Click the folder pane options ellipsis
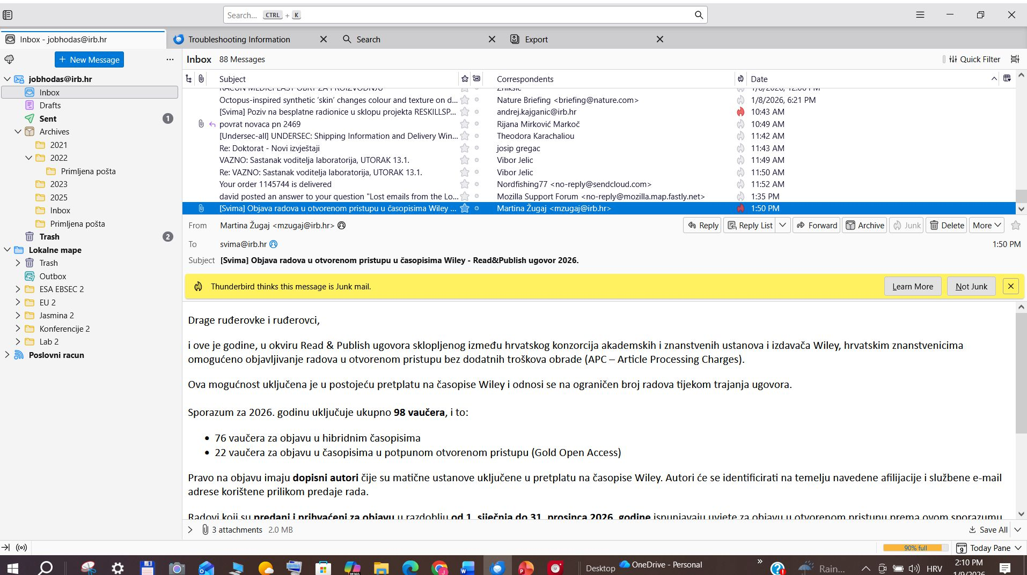The height and width of the screenshot is (575, 1027). 170,59
